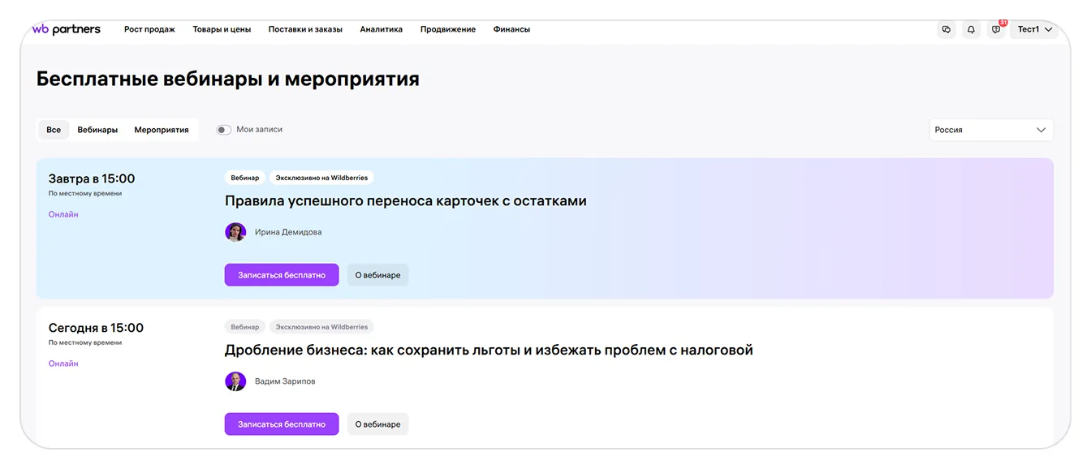The width and height of the screenshot is (1091, 469).
Task: Click Вадим Зарипов's avatar photo
Action: pos(235,381)
